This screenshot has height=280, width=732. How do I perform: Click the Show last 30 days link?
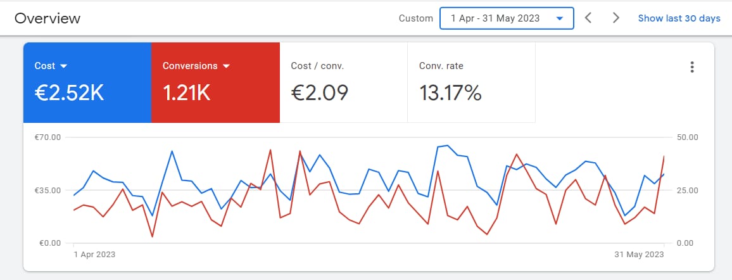click(x=679, y=18)
